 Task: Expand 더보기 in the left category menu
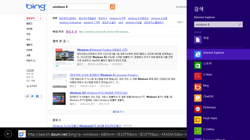coord(31,61)
